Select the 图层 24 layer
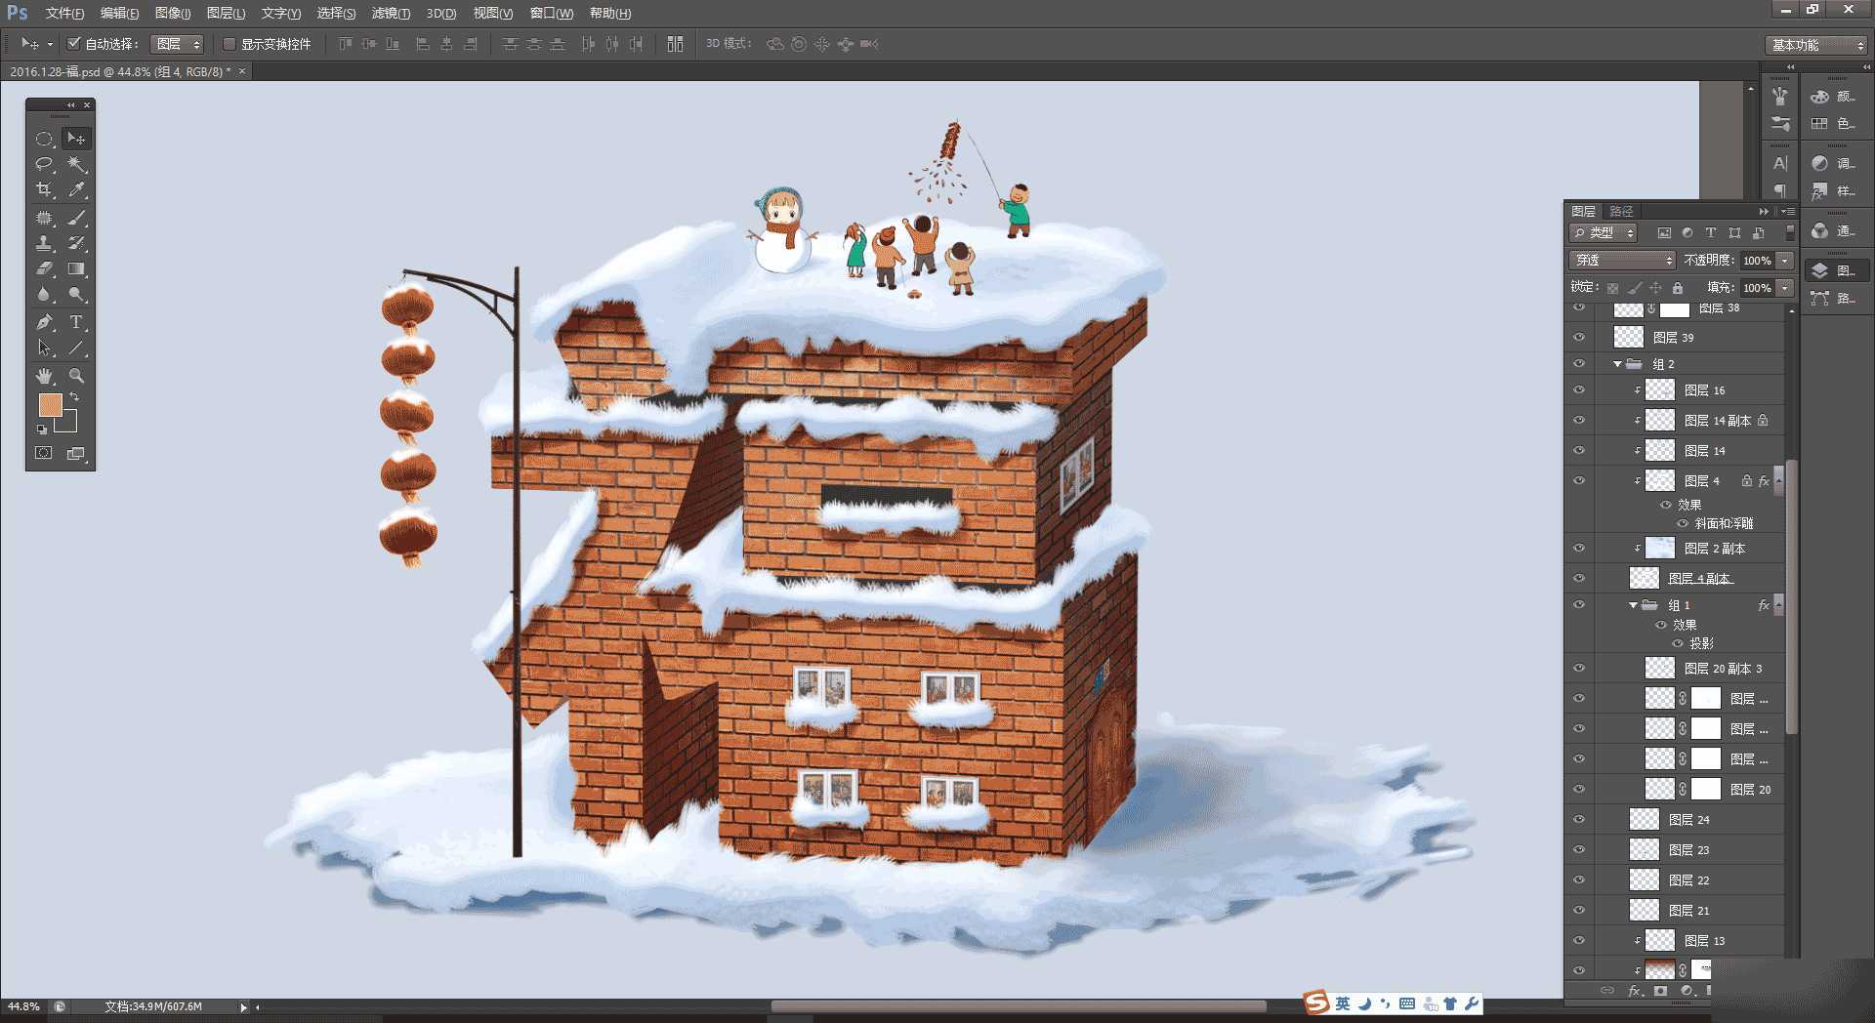 point(1689,820)
